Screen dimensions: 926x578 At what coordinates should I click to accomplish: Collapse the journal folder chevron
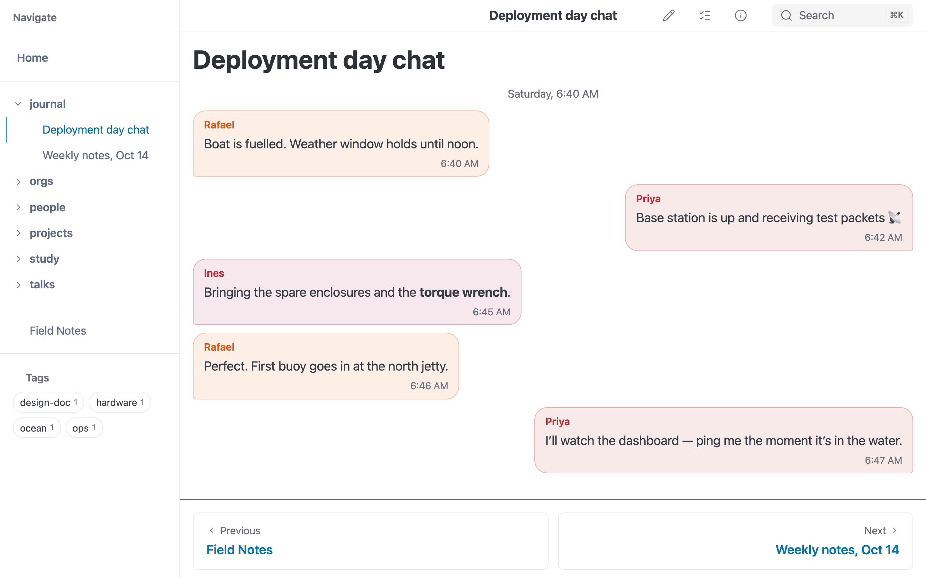[x=18, y=104]
